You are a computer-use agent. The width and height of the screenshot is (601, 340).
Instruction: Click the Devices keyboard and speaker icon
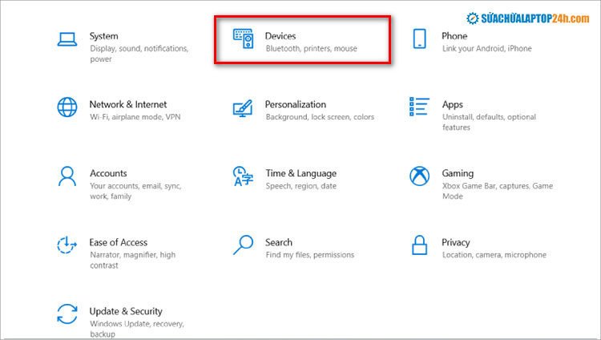point(244,40)
